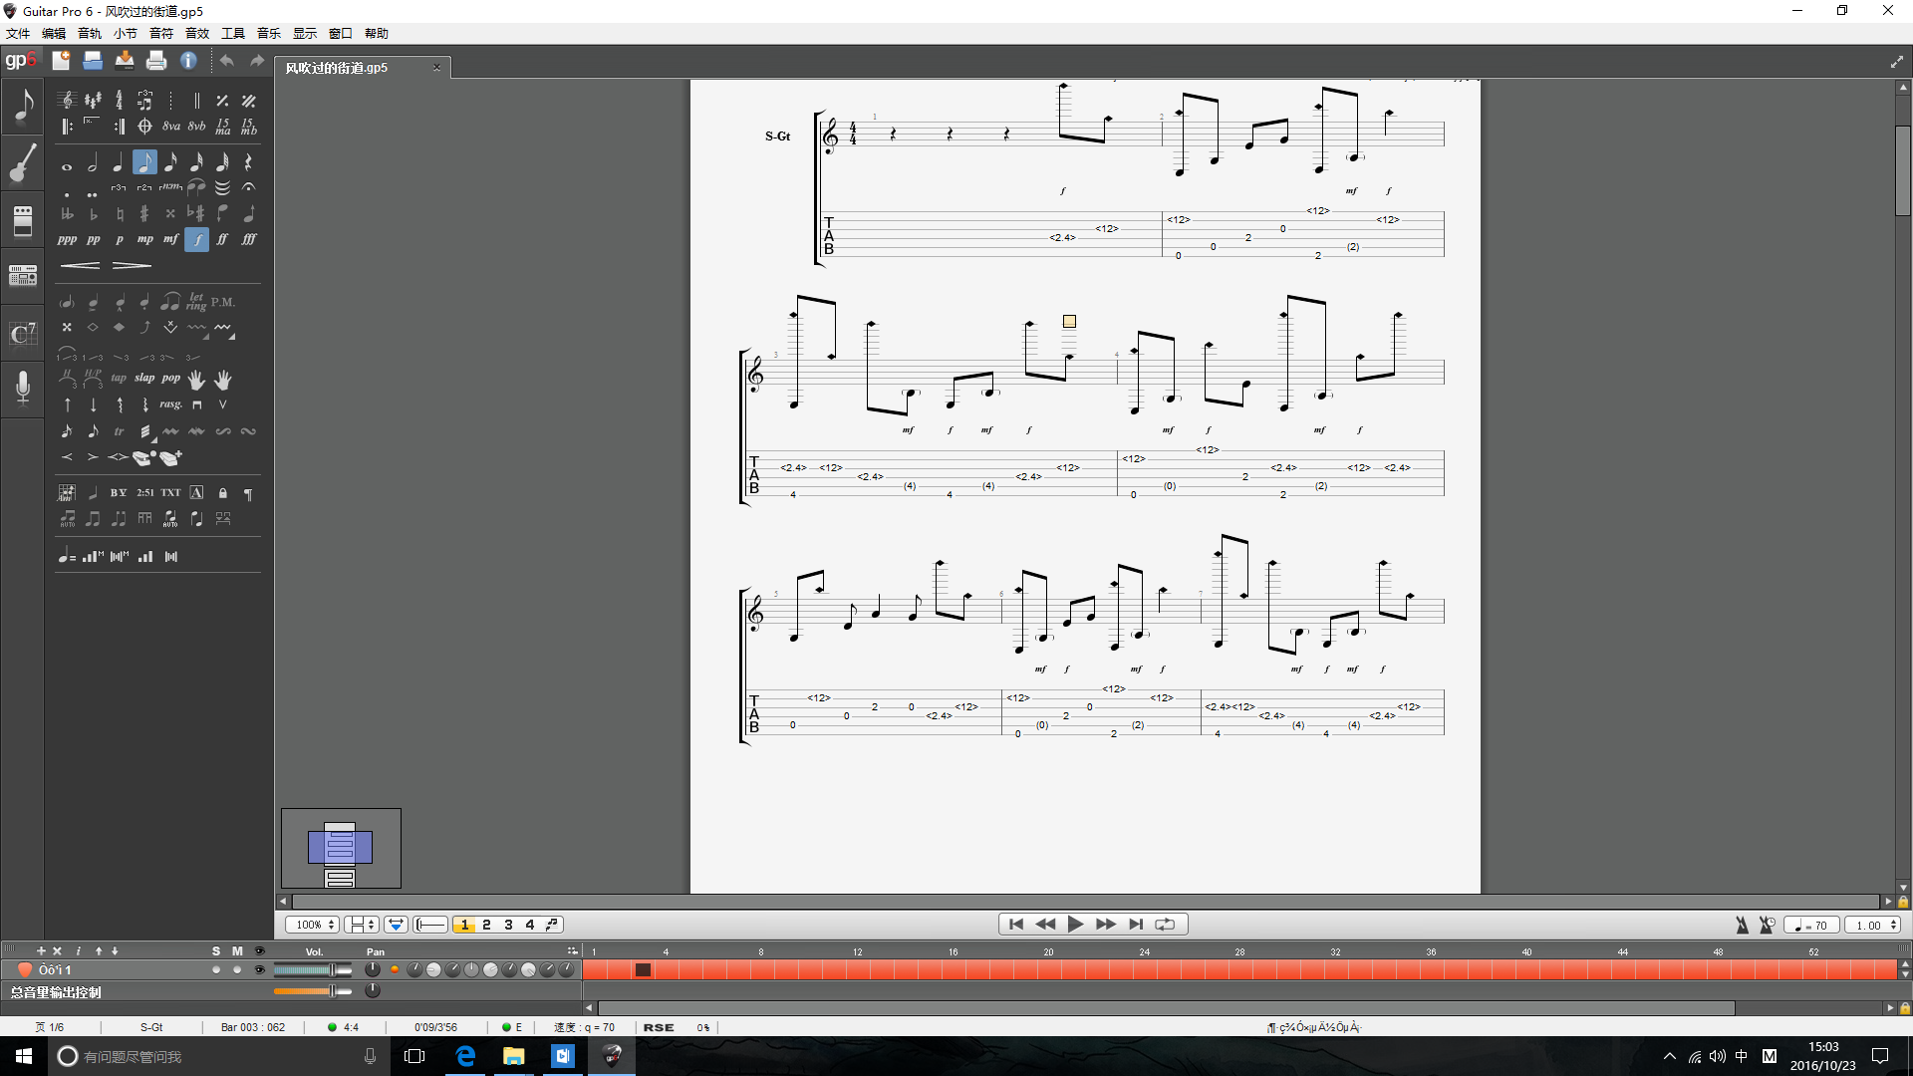Toggle mute for track 1

(237, 970)
